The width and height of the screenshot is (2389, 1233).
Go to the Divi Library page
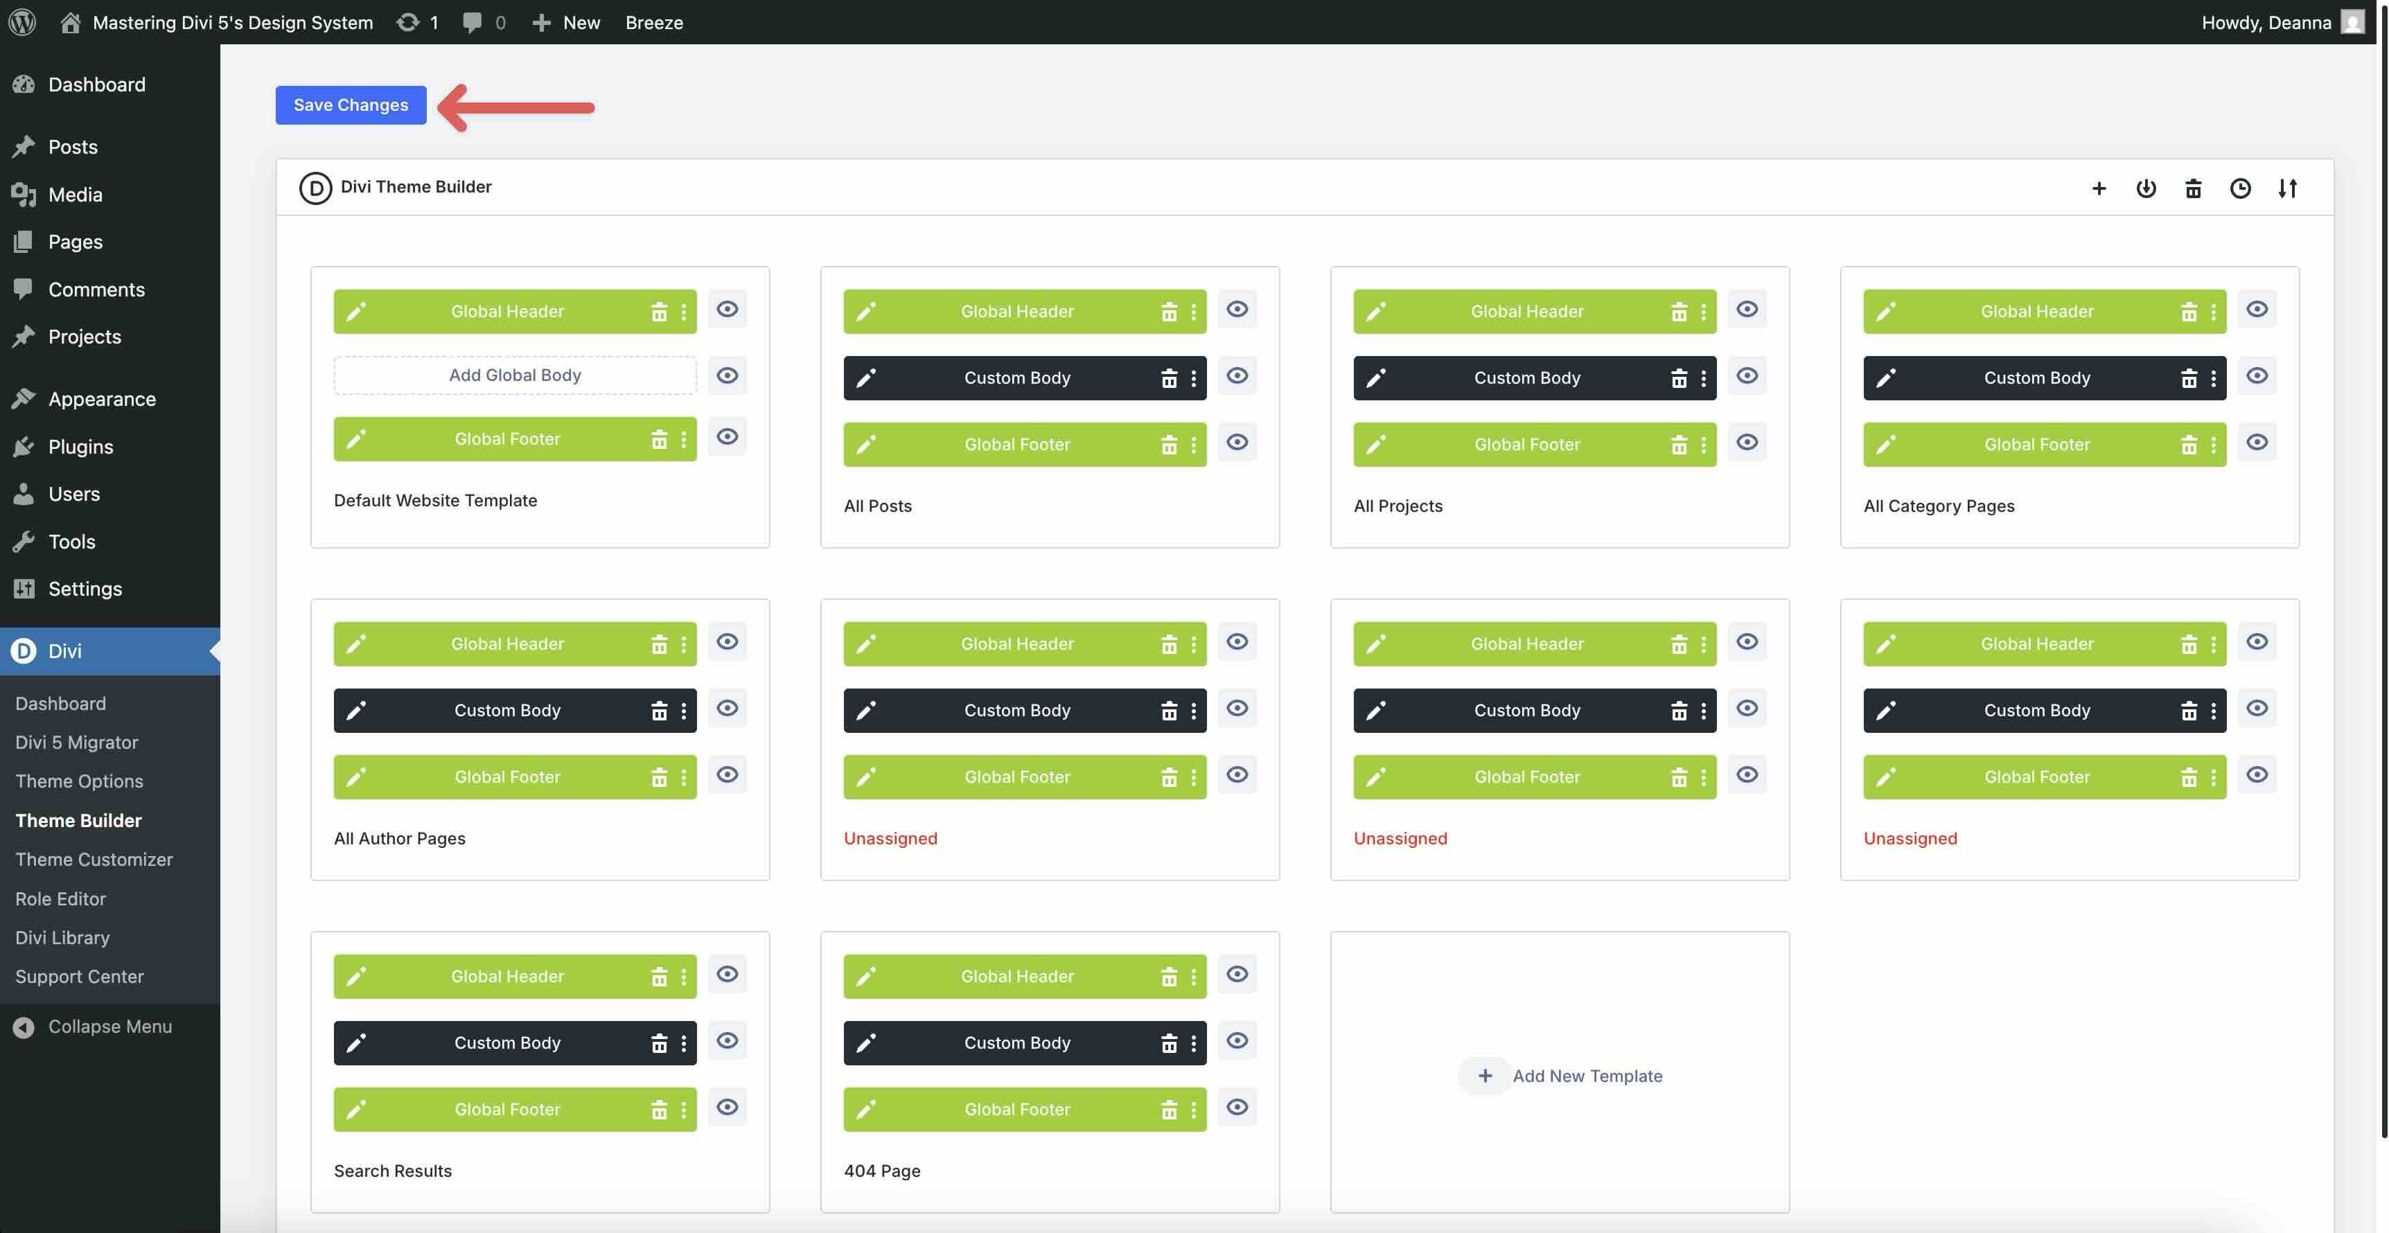click(x=62, y=937)
